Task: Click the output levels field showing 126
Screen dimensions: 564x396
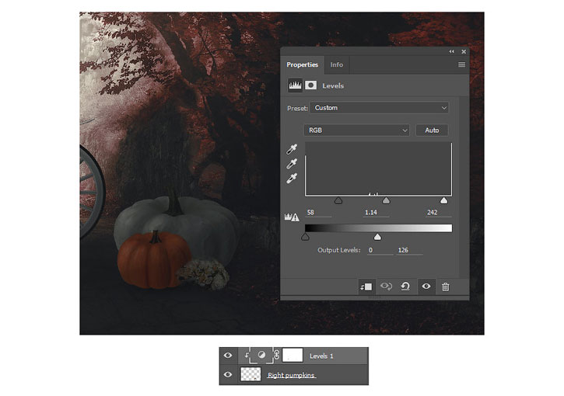Action: pyautogui.click(x=409, y=250)
